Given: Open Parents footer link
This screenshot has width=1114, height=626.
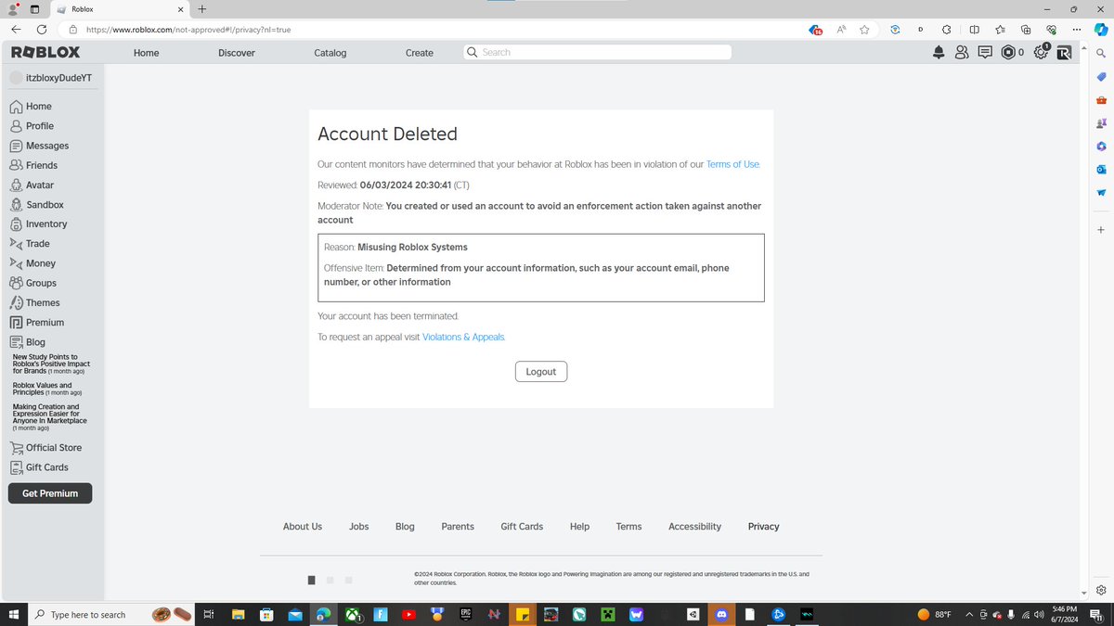Looking at the screenshot, I should click(458, 526).
